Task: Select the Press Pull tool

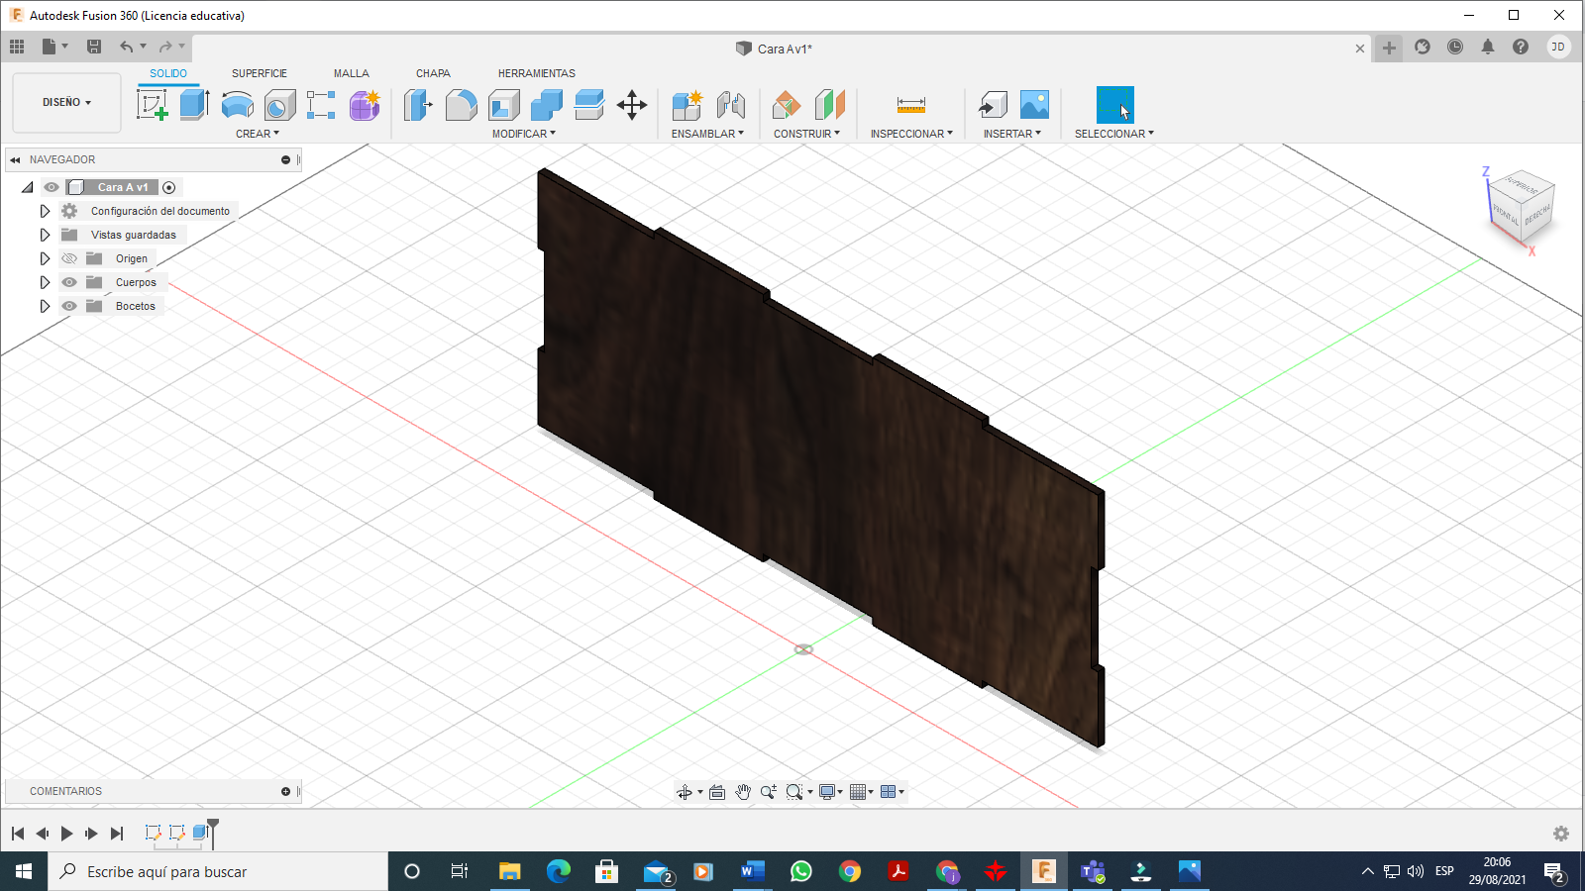Action: tap(418, 104)
